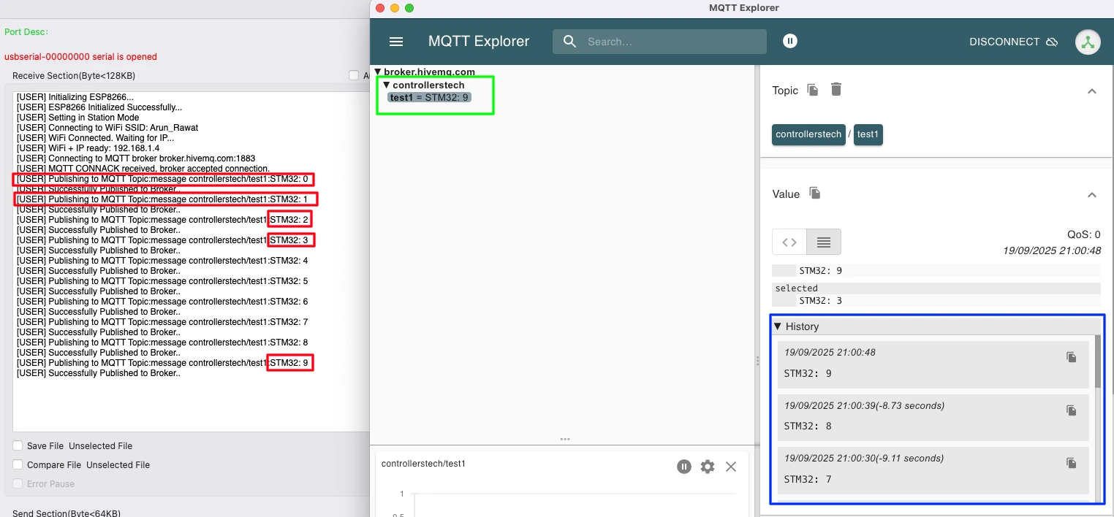Viewport: 1114px width, 517px height.
Task: Click the History list scrollbar
Action: [1097, 361]
